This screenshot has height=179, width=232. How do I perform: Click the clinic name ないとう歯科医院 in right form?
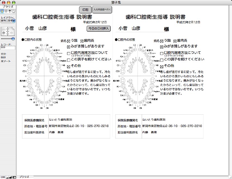tap(154, 120)
